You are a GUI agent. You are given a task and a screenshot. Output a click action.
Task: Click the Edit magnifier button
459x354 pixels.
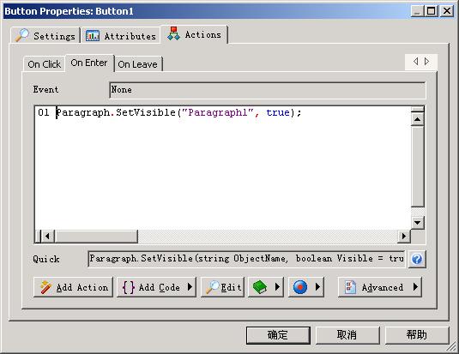coord(222,287)
